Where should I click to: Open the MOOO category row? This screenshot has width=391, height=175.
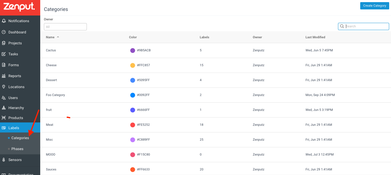pyautogui.click(x=215, y=155)
